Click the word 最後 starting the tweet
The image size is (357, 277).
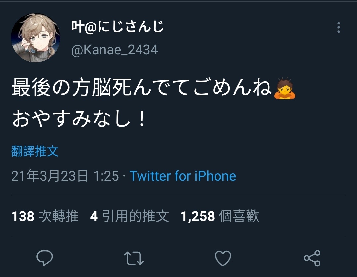tap(31, 87)
